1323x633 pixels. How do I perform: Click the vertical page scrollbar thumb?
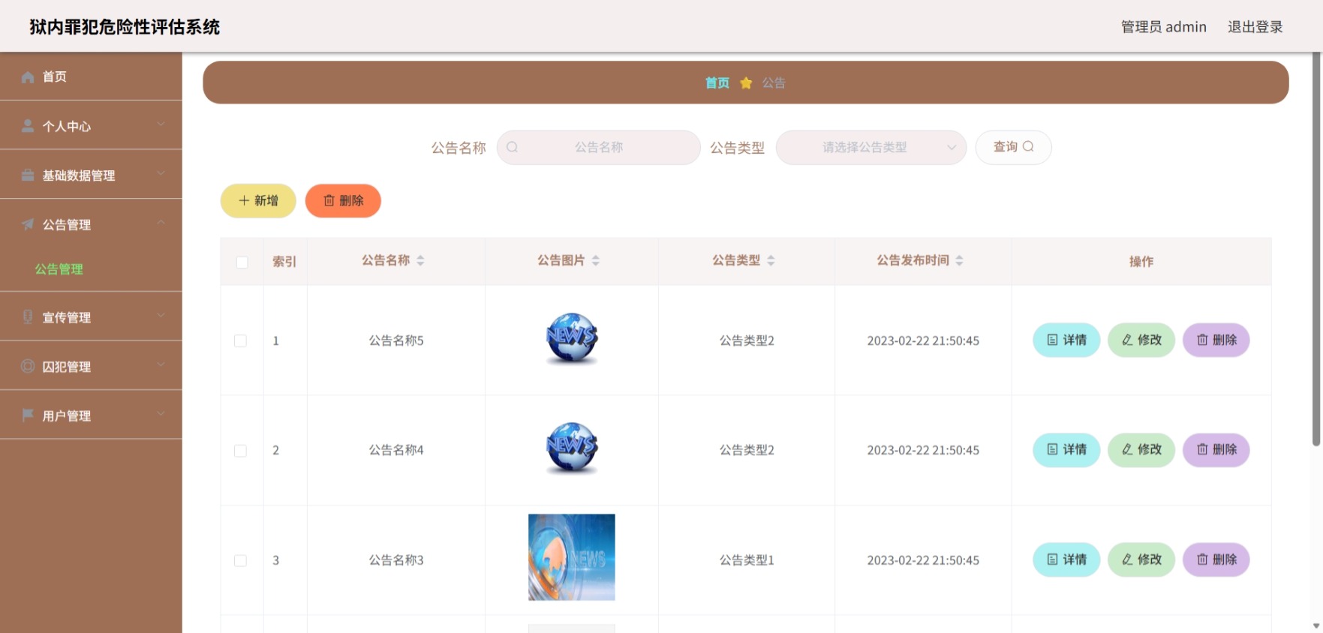click(x=1316, y=249)
